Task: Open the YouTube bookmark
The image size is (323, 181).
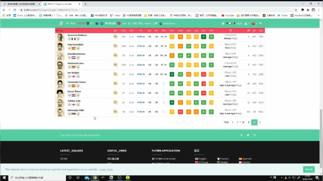Action: click(228, 15)
